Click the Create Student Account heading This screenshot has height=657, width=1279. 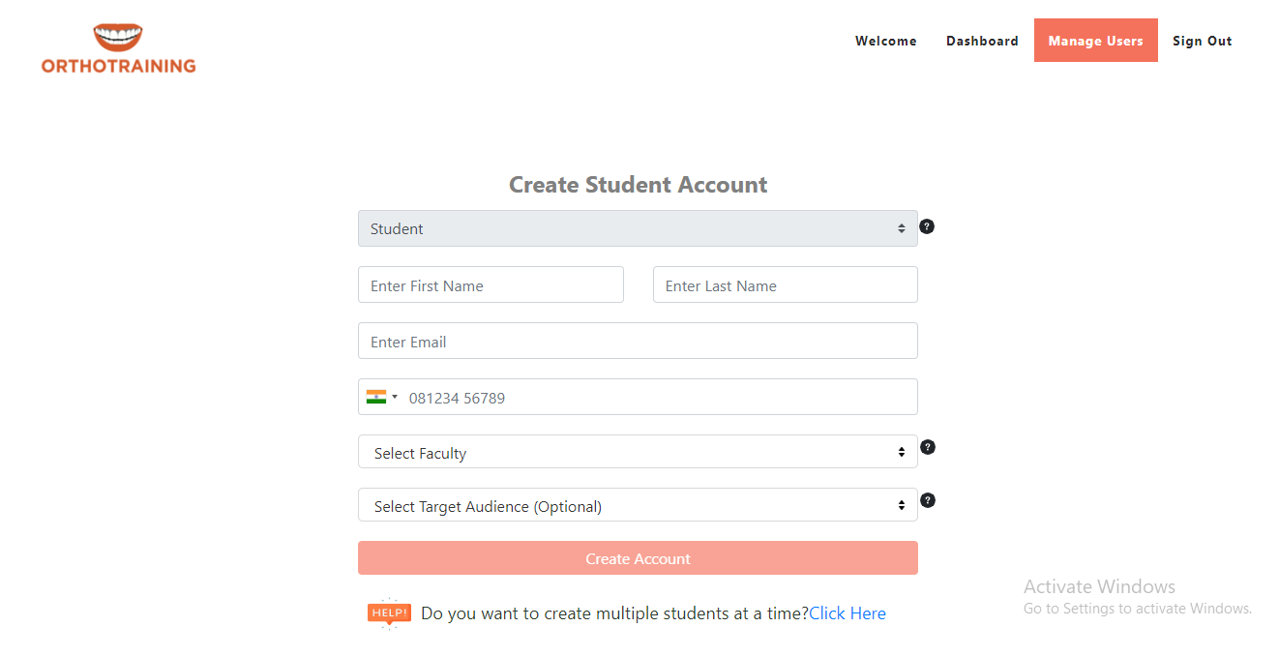(x=638, y=185)
